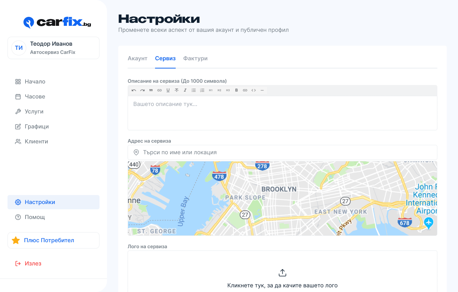
Task: Click the gold star icon
Action: (16, 240)
